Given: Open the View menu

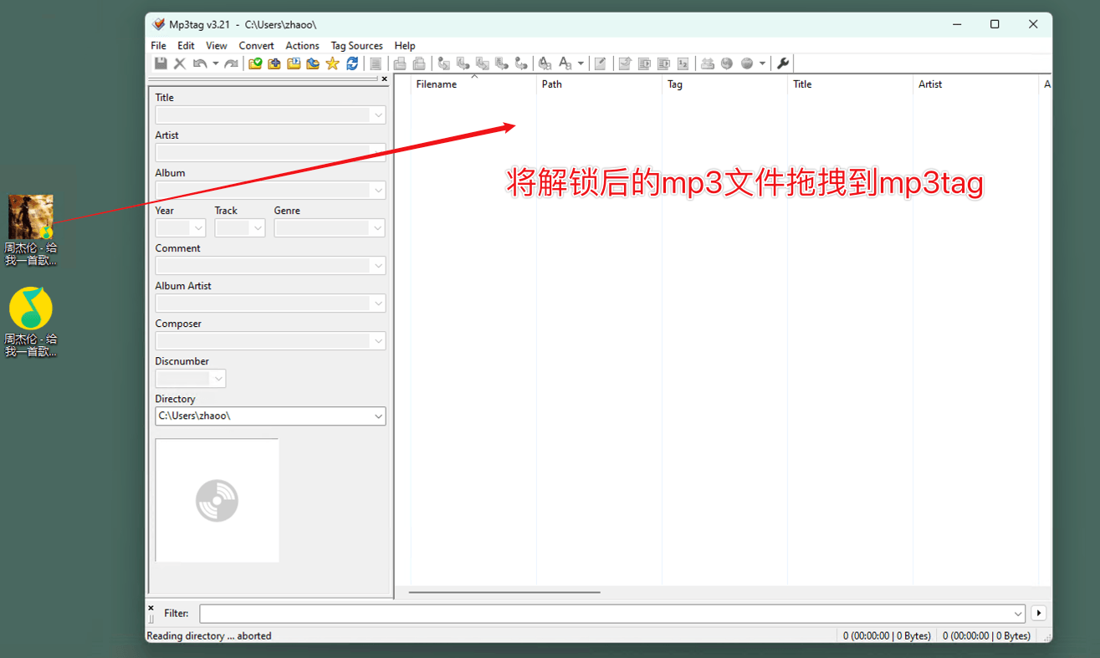Looking at the screenshot, I should [217, 46].
